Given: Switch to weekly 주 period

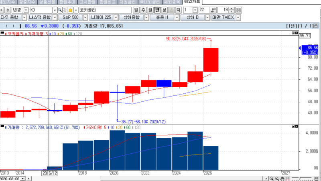Looking at the screenshot, I should [x=143, y=10].
